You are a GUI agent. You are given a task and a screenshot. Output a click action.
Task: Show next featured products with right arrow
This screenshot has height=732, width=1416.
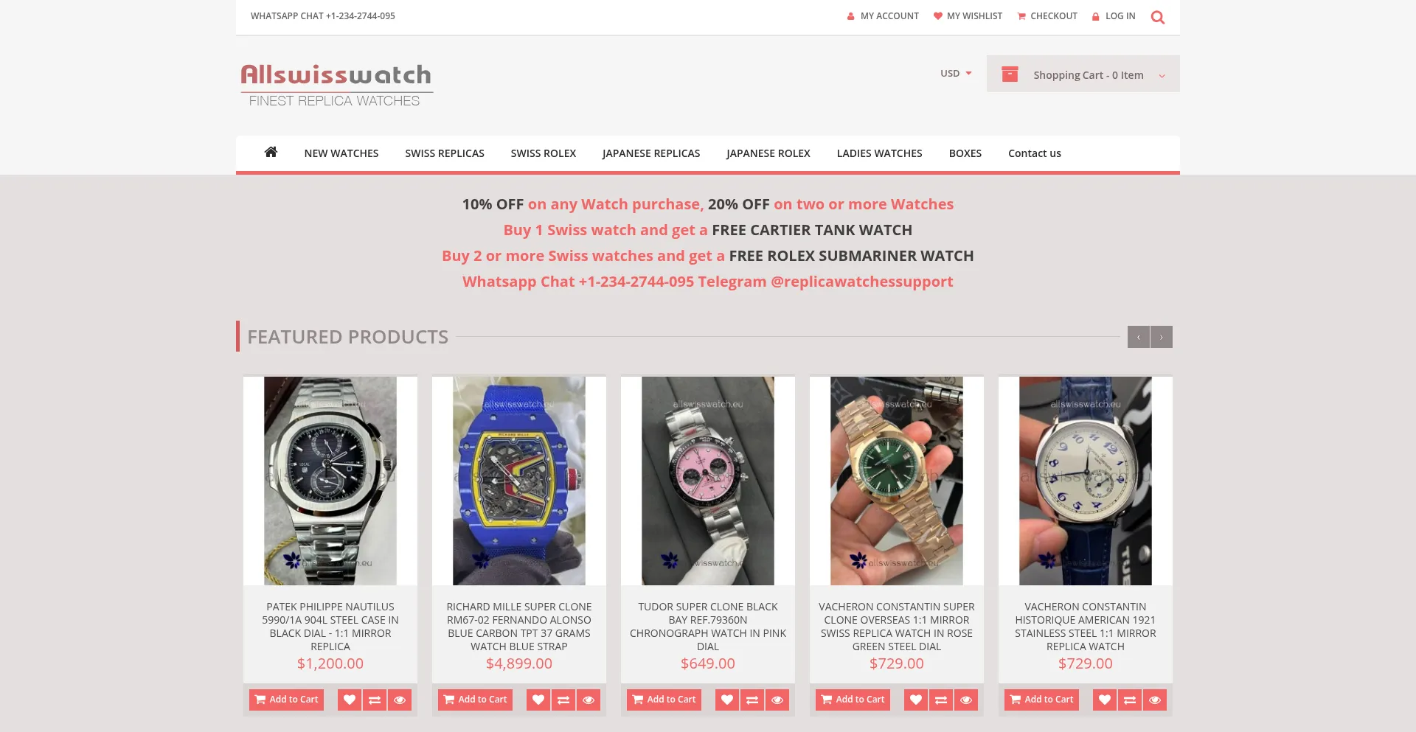(1162, 337)
